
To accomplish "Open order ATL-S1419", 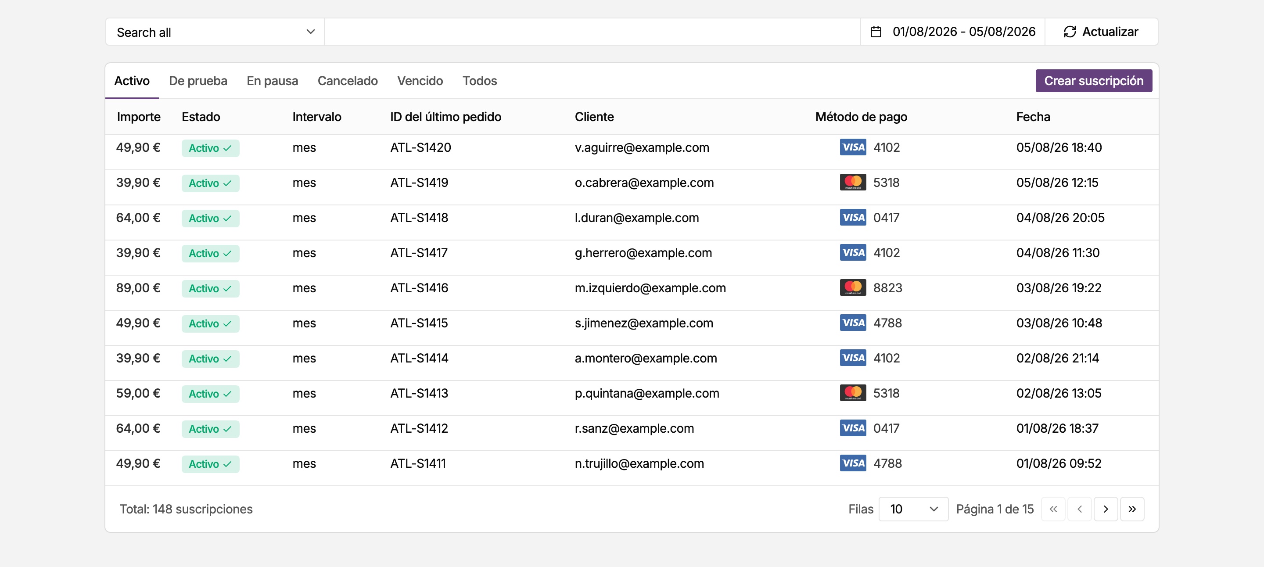I will point(419,183).
